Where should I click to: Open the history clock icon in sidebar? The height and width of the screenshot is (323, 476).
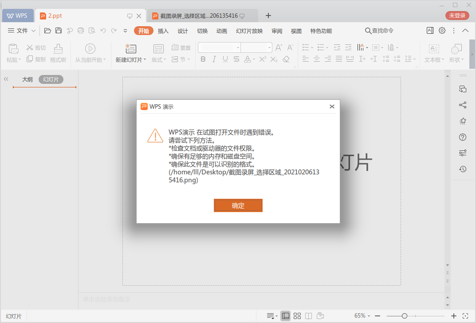coord(463,169)
